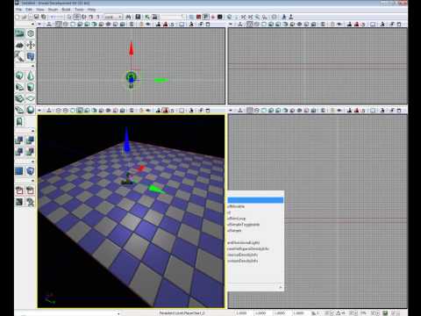Open the Build menu
Viewport: 421px width, 316px height.
(x=66, y=10)
